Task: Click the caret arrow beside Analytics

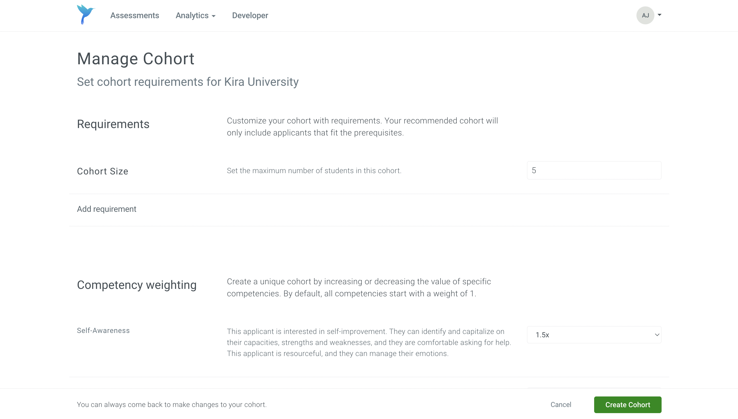Action: pyautogui.click(x=213, y=16)
